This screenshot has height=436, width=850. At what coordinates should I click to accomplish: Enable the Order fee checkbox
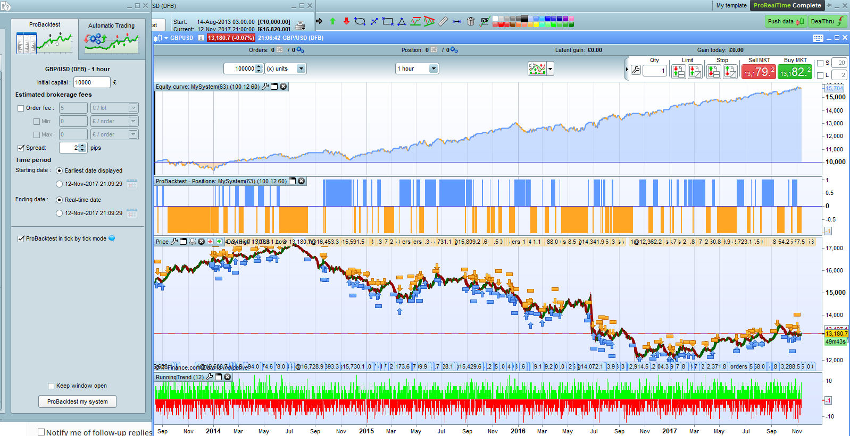click(21, 108)
